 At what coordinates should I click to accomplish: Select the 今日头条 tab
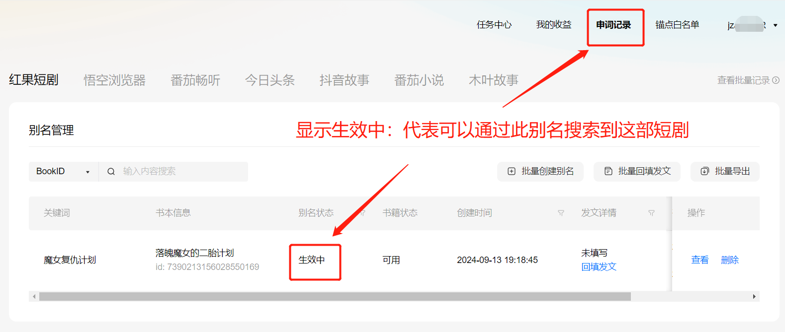269,80
